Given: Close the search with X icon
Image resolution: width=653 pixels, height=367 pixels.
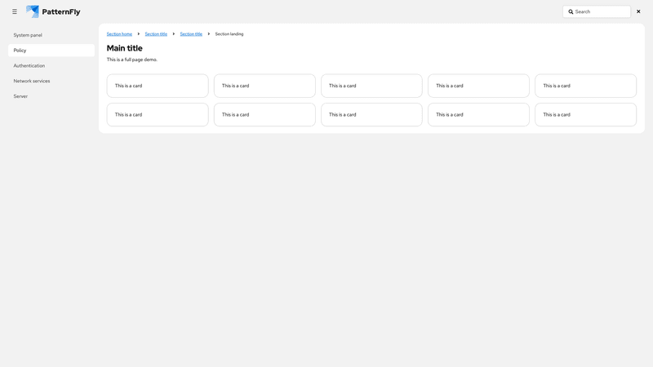Looking at the screenshot, I should pyautogui.click(x=638, y=11).
